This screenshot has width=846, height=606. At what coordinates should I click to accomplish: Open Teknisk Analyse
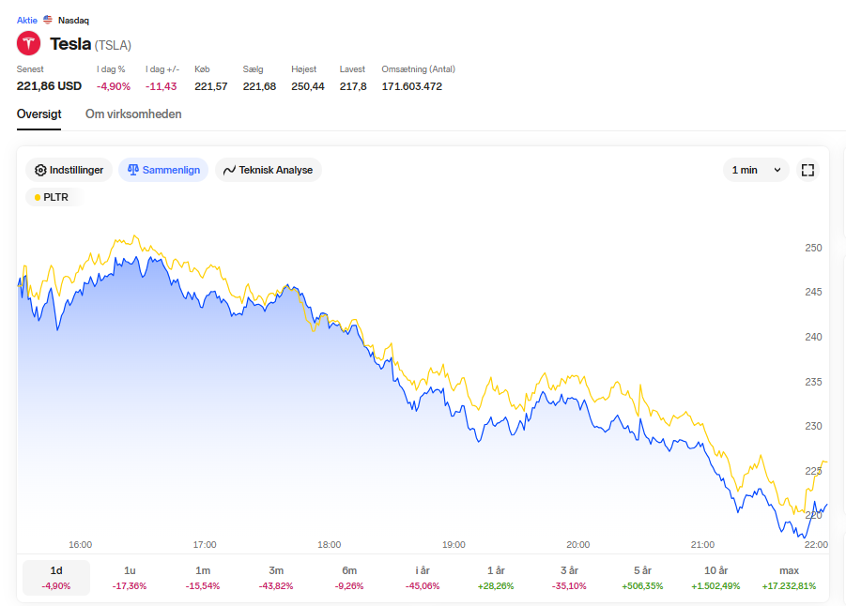[269, 170]
